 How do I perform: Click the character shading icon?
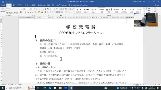(45, 12)
